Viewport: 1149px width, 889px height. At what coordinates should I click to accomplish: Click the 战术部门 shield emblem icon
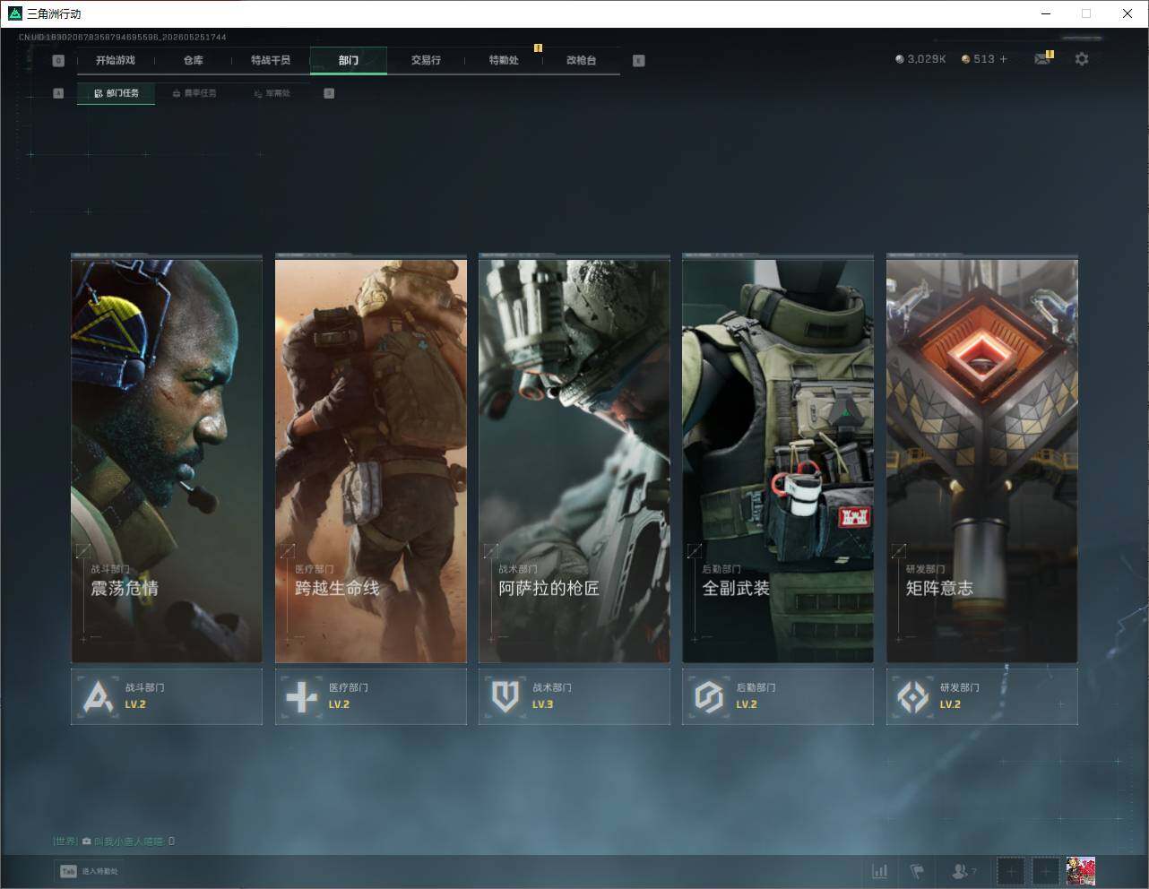point(505,696)
